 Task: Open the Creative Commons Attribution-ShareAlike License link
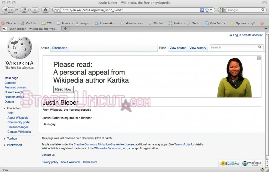(x=104, y=144)
